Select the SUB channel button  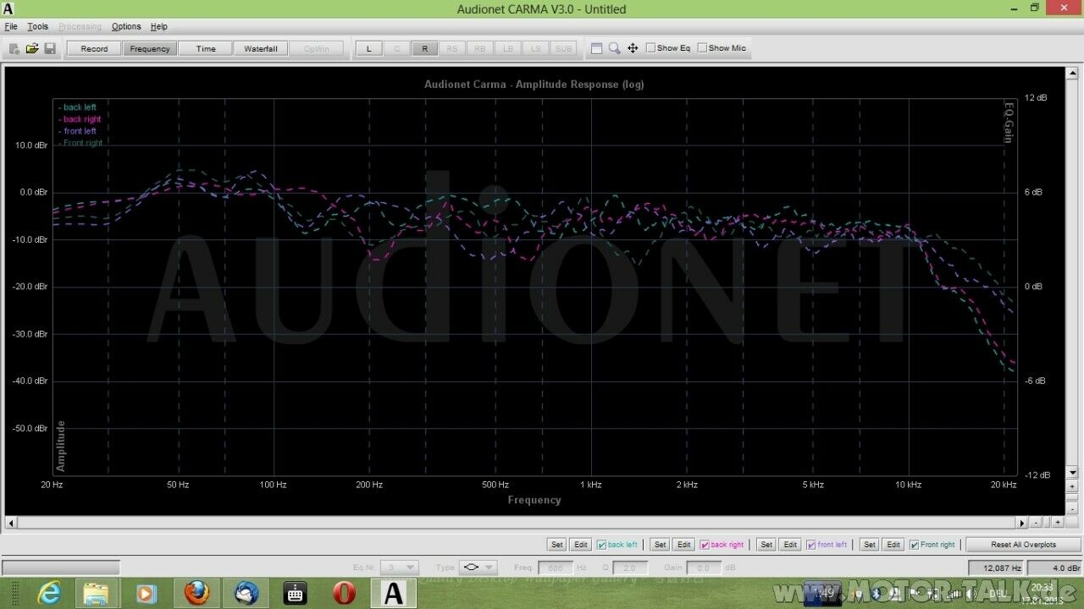[x=563, y=48]
